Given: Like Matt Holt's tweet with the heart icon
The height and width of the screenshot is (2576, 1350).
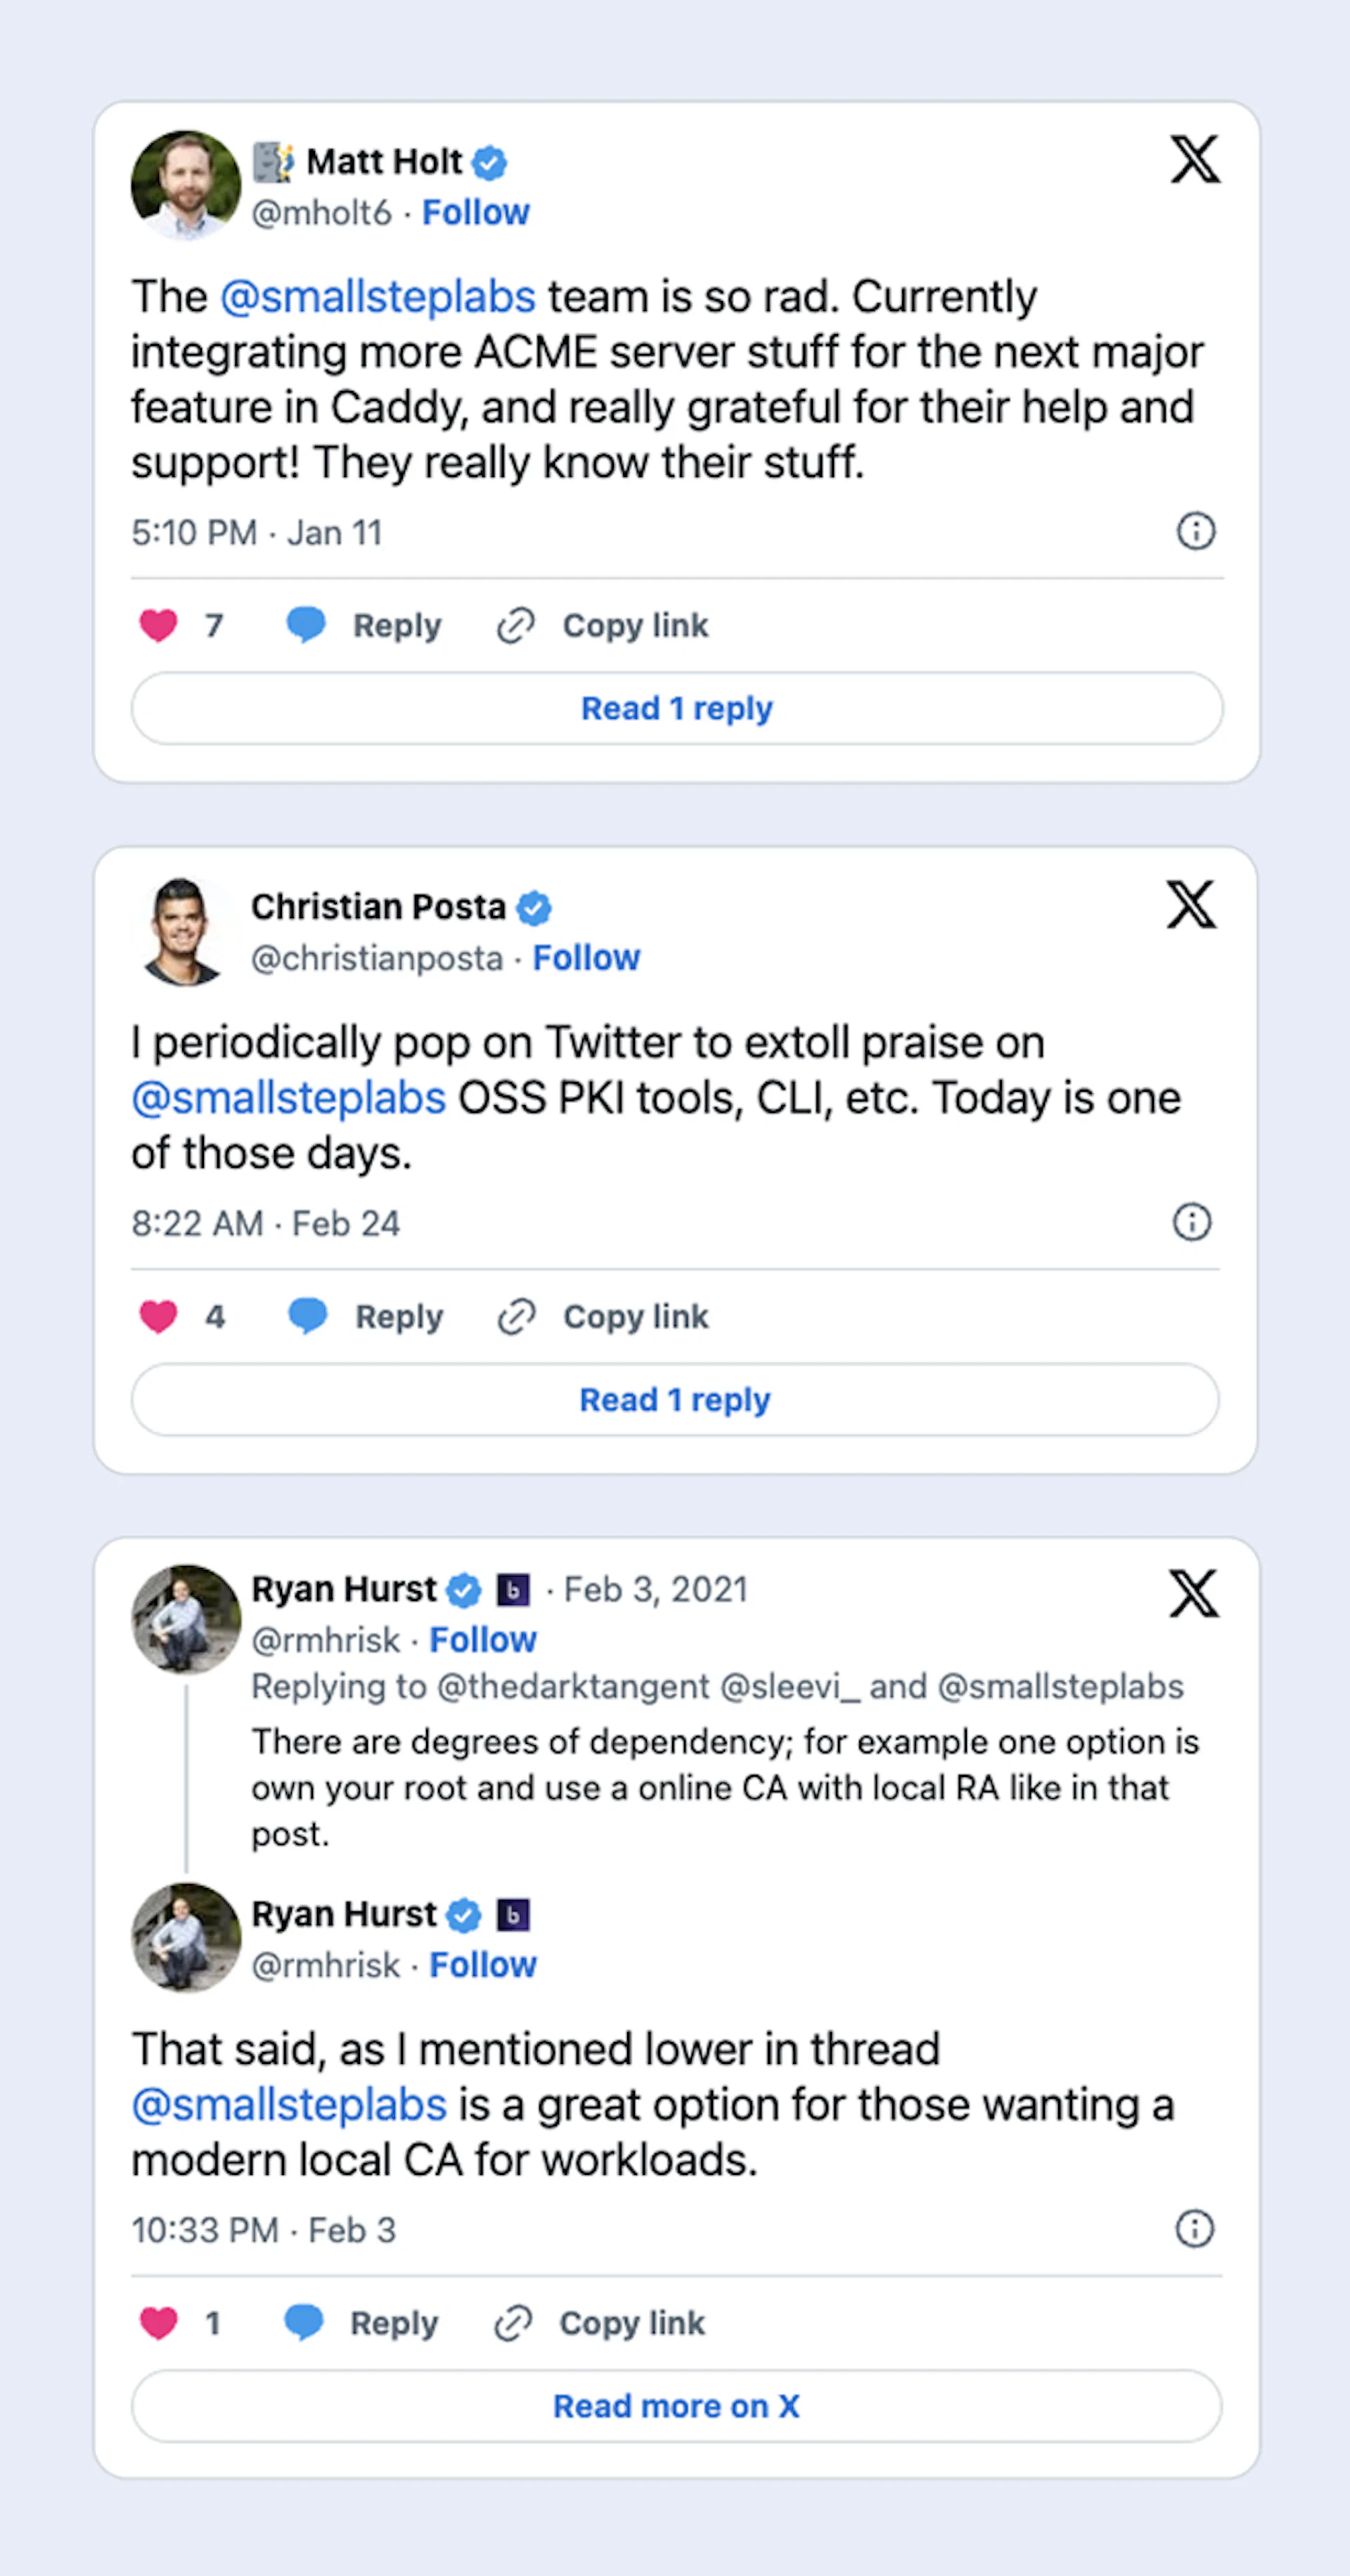Looking at the screenshot, I should coord(158,625).
